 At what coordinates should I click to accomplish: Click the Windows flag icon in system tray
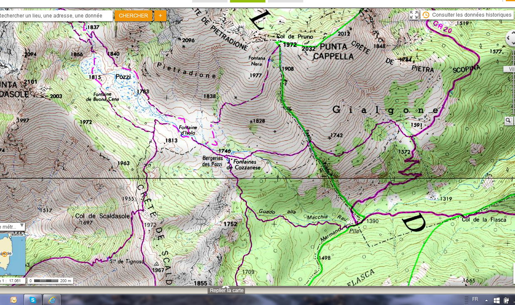click(496, 300)
